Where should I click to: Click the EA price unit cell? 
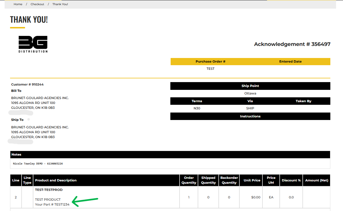tap(271, 197)
